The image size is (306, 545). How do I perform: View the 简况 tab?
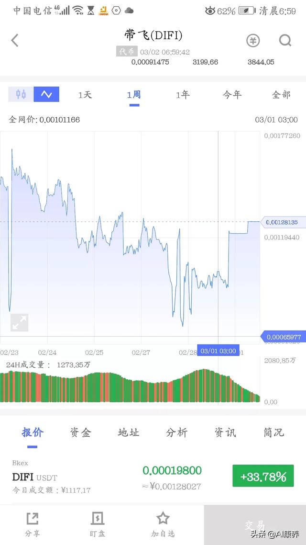[273, 432]
